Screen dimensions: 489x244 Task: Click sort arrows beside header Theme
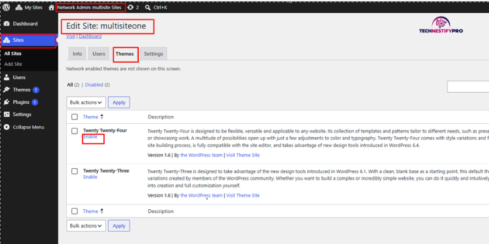click(x=101, y=117)
